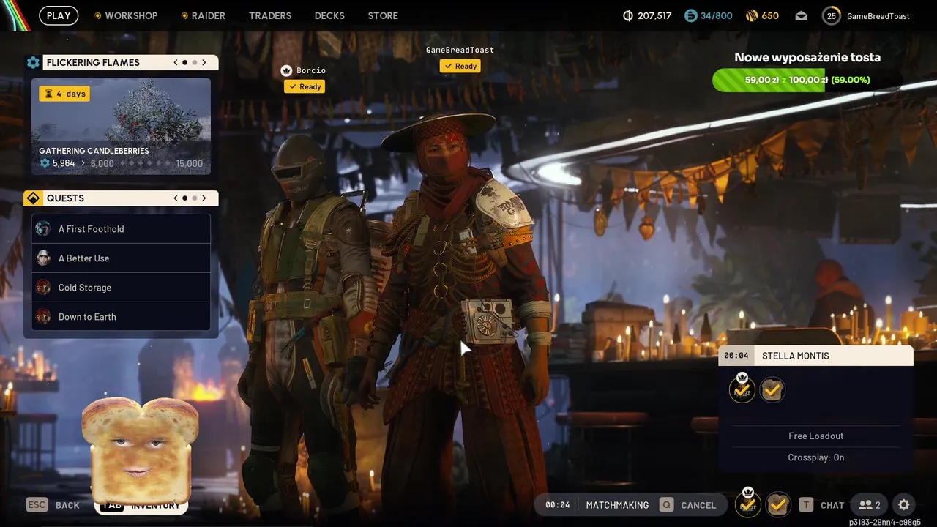Viewport: 937px width, 527px height.
Task: Open quest A First Foothold
Action: pyautogui.click(x=121, y=229)
